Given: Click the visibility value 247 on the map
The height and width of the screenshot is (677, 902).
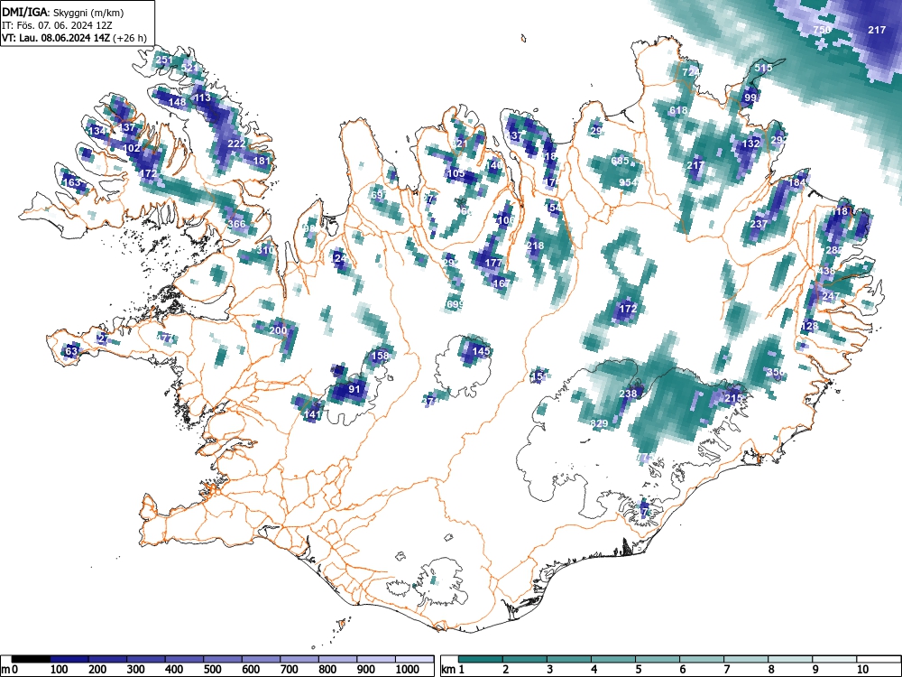Looking at the screenshot, I should tap(831, 296).
